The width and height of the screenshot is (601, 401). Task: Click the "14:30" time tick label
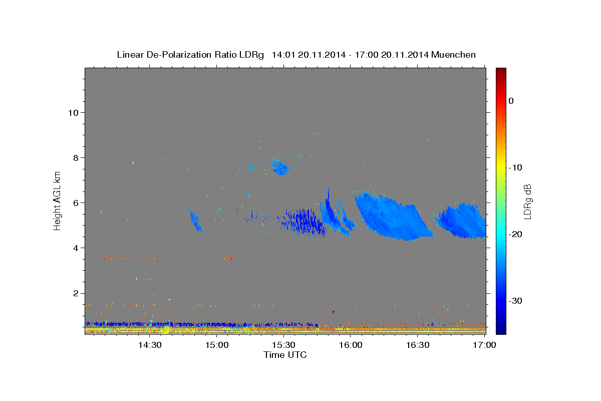(x=150, y=345)
